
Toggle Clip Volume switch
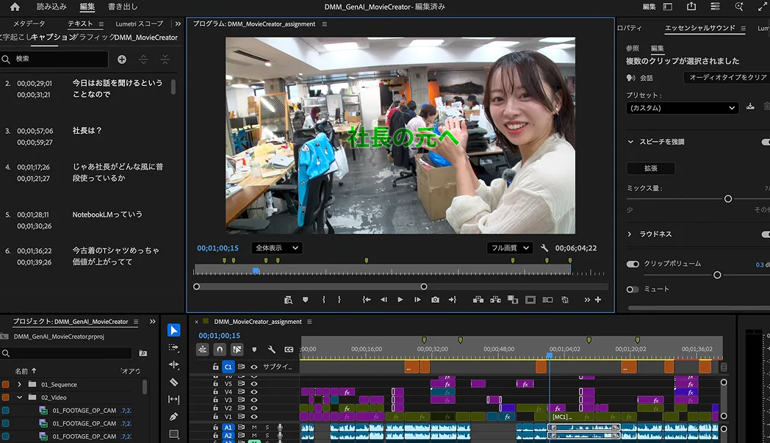pyautogui.click(x=633, y=264)
